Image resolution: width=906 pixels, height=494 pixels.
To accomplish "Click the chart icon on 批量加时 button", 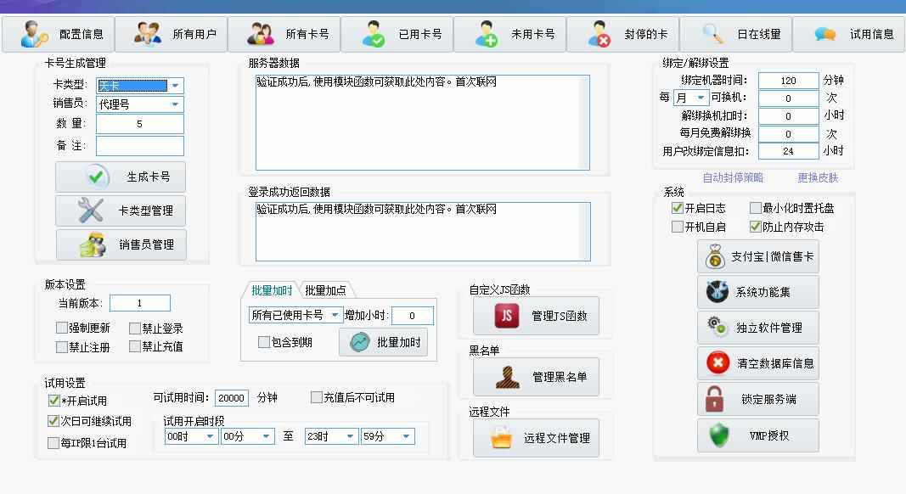I will (359, 342).
